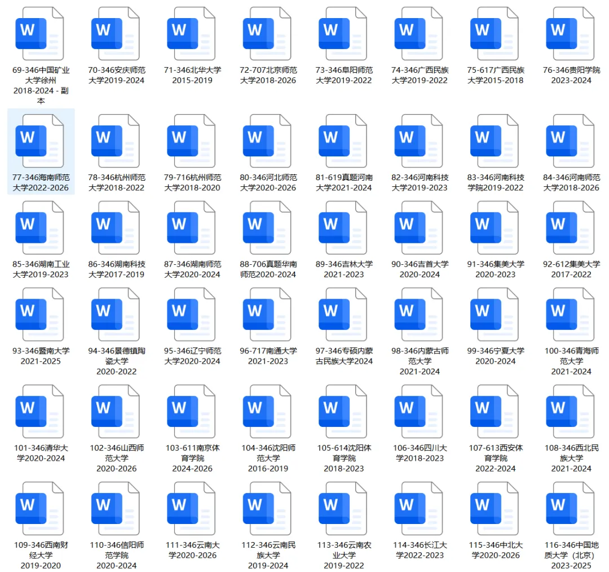The width and height of the screenshot is (609, 572).
Task: Click file name label 81-619真题河南大学2021-2024
Action: [x=344, y=182]
